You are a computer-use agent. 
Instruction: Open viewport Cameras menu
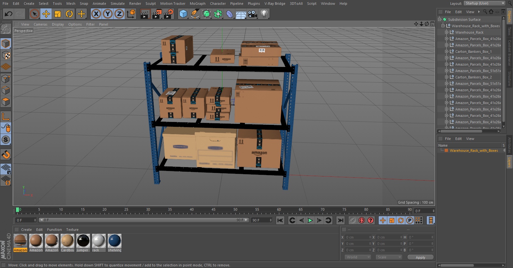pyautogui.click(x=40, y=24)
